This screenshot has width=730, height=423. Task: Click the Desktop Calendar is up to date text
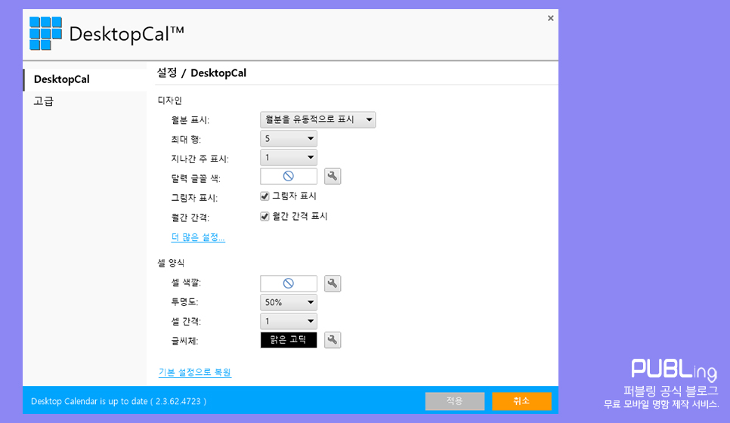pyautogui.click(x=119, y=401)
